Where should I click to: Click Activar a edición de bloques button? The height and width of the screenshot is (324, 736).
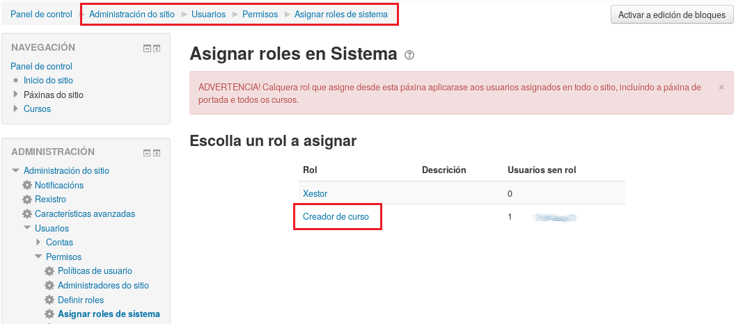pyautogui.click(x=672, y=15)
